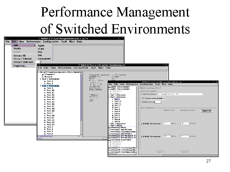230x172 pixels.
Task: Toggle the RMON 30-minute checkbox
Action: point(141,136)
